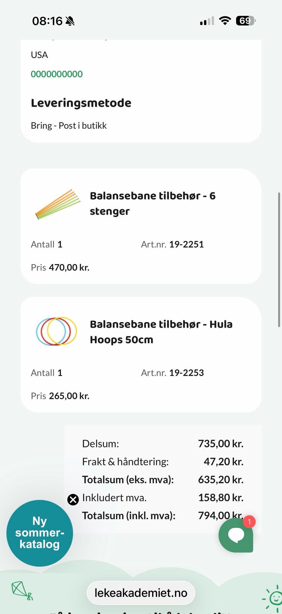
Task: Click the page scrollbar on the right
Action: pos(279,260)
